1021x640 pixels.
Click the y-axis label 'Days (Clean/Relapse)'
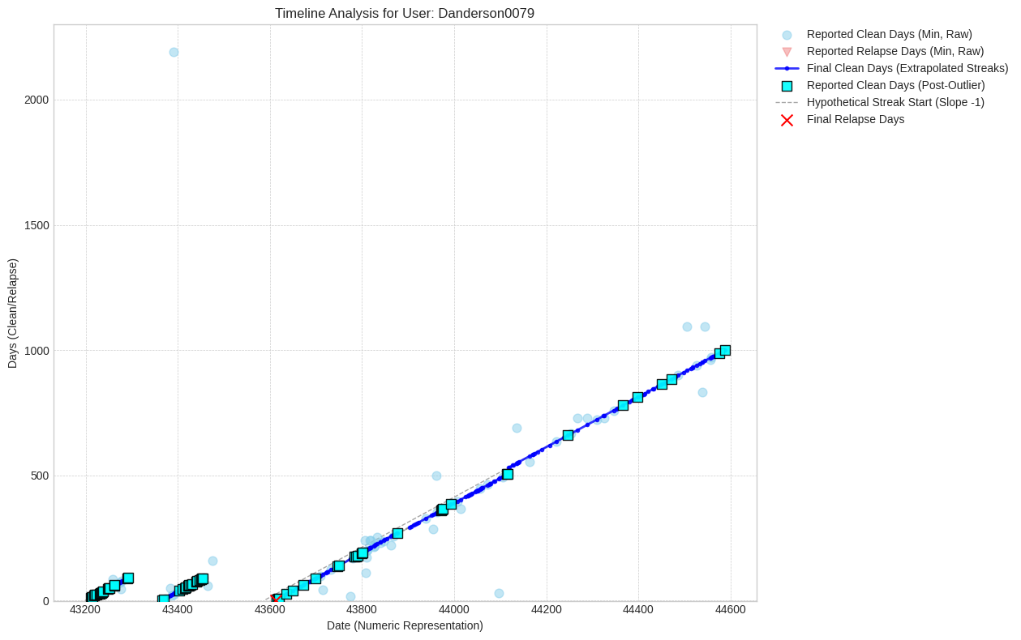(12, 314)
